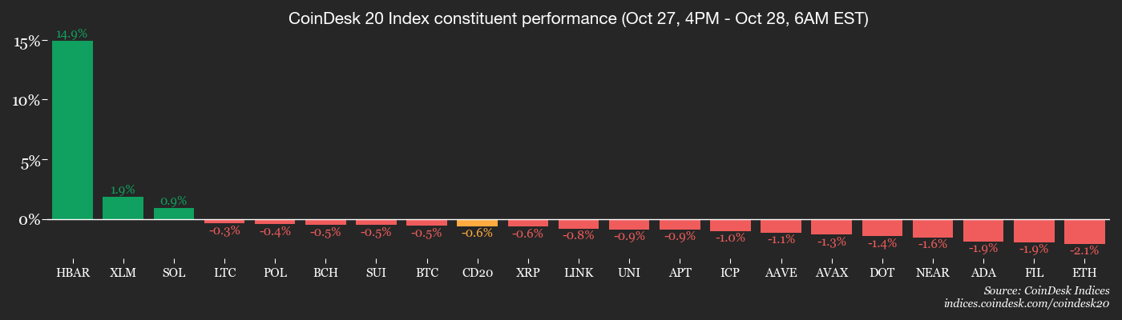Click the green XLM bar
This screenshot has width=1122, height=320.
pyautogui.click(x=123, y=208)
